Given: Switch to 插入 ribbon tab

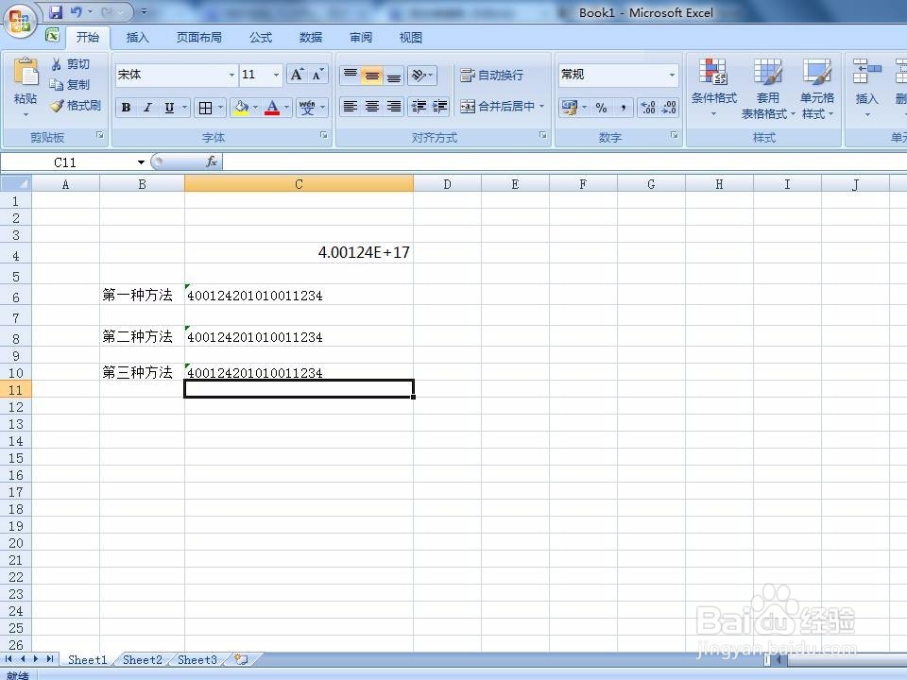Looking at the screenshot, I should (138, 38).
